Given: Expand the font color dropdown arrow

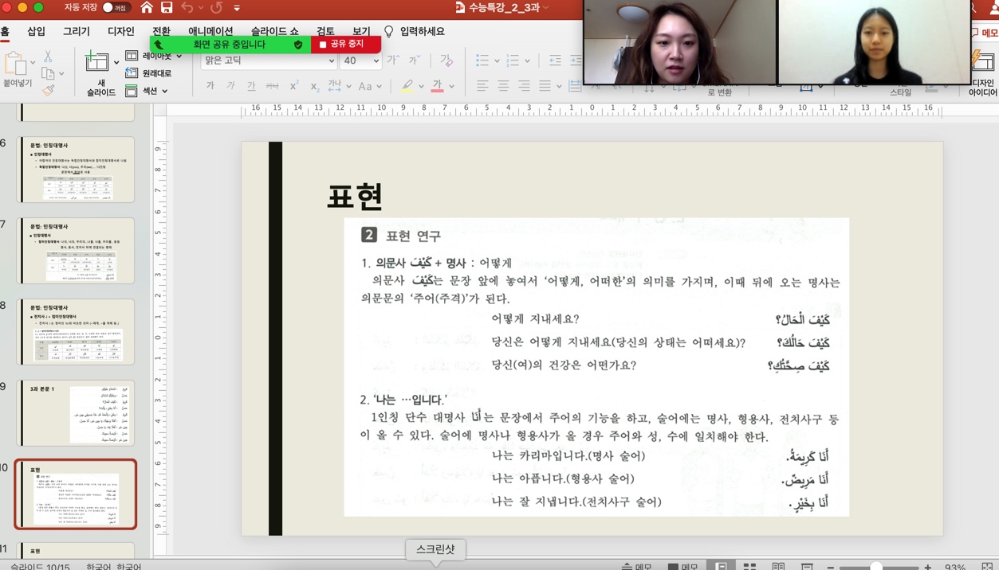Looking at the screenshot, I should [x=451, y=86].
